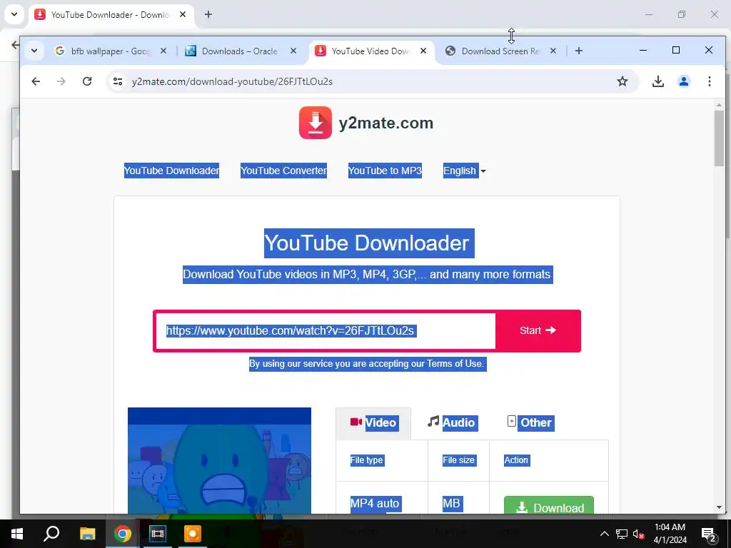Close the Download Screen Recorder tab

[553, 51]
